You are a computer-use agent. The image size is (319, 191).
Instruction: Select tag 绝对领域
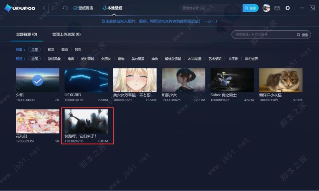click(88, 58)
